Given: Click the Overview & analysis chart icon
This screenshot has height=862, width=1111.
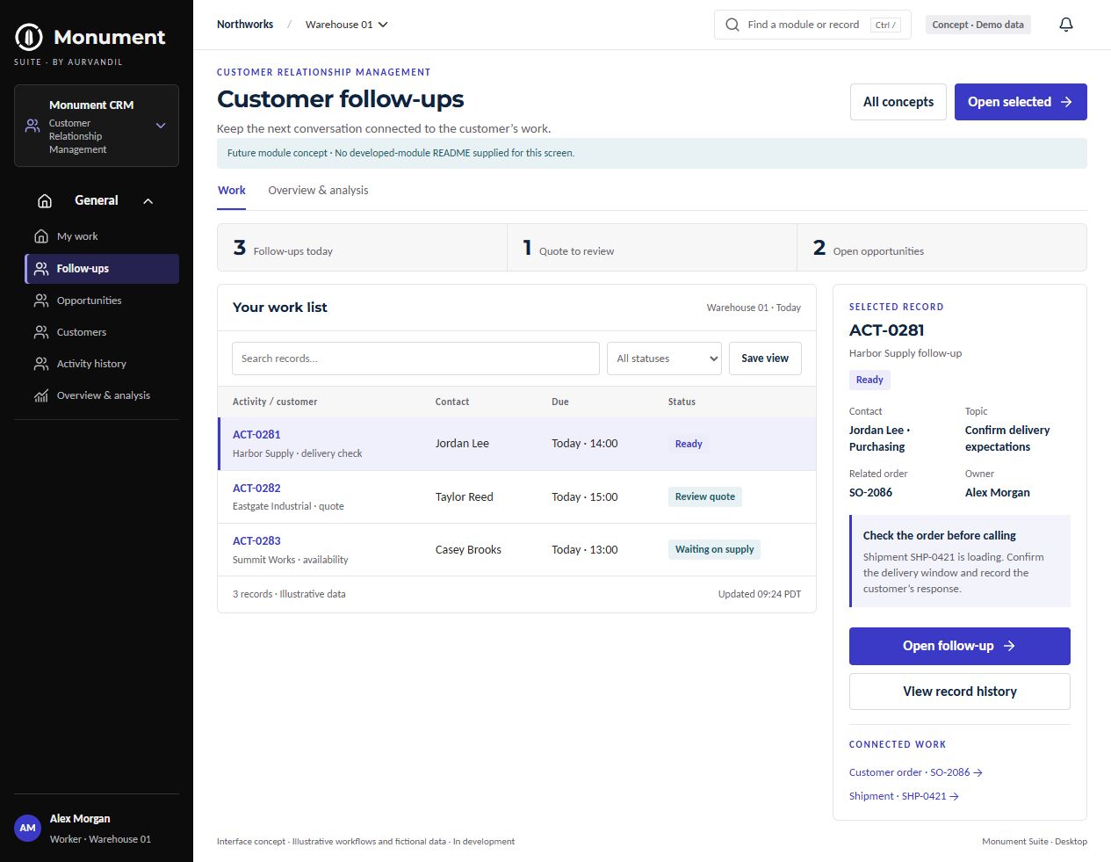Looking at the screenshot, I should [41, 395].
